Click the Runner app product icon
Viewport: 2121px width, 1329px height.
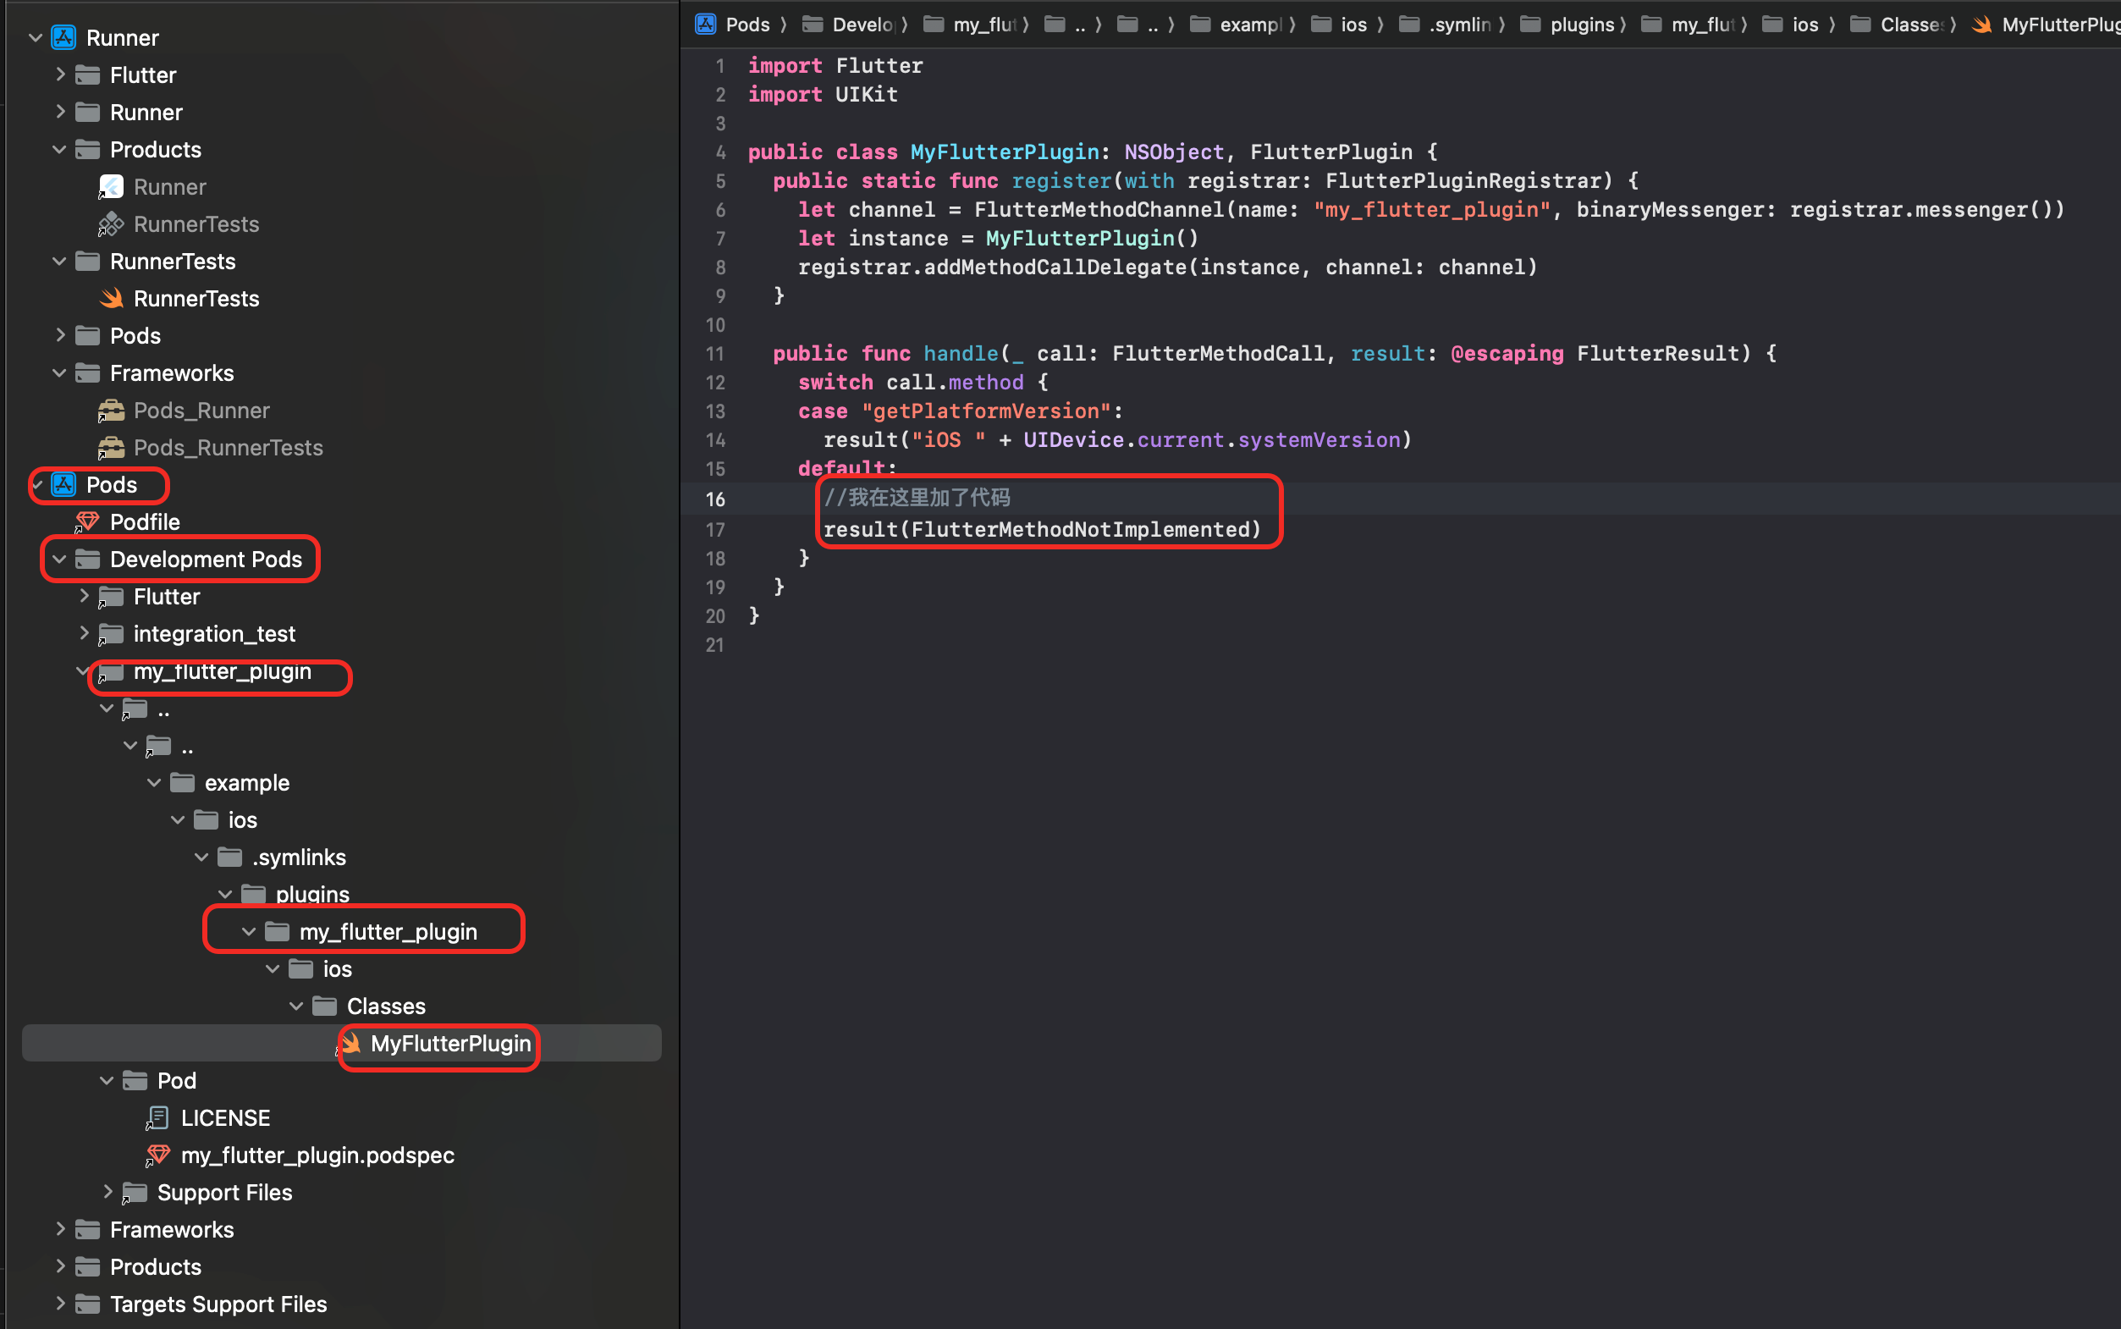coord(111,187)
